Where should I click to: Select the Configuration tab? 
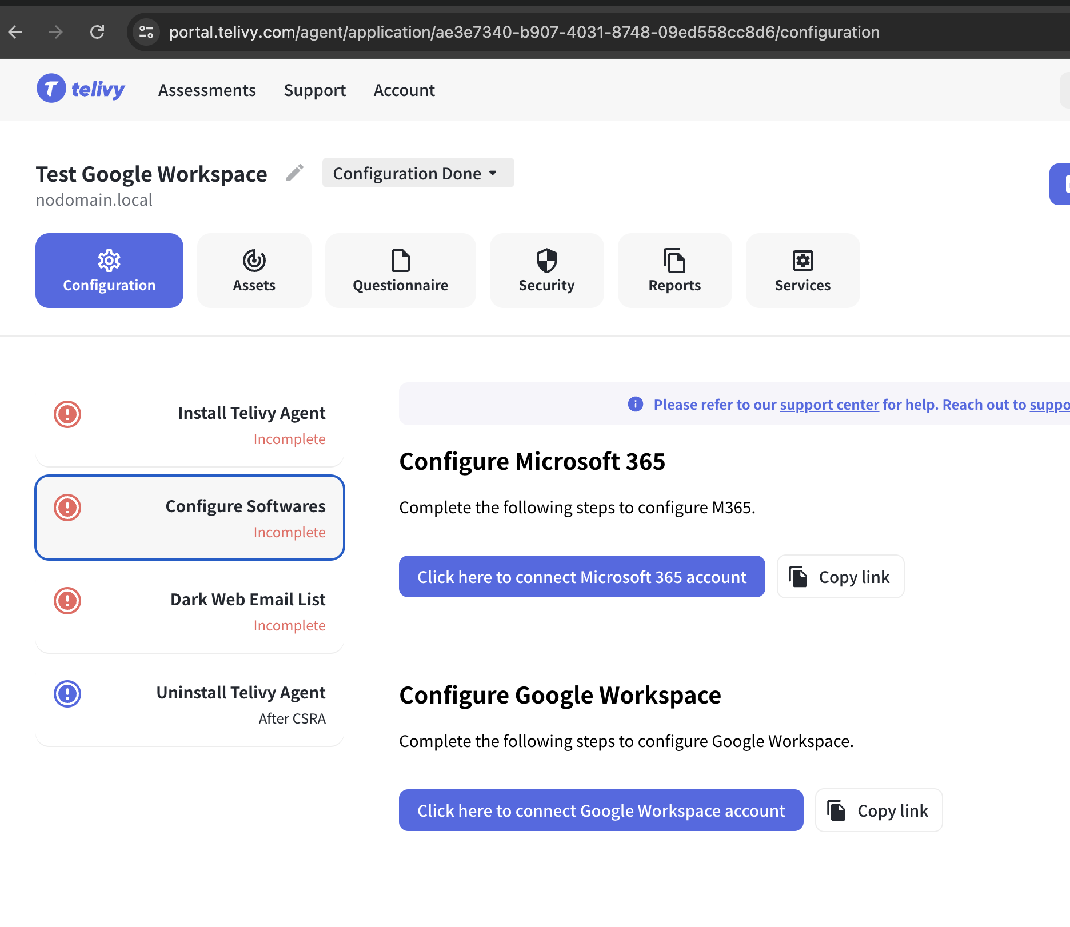pyautogui.click(x=109, y=270)
